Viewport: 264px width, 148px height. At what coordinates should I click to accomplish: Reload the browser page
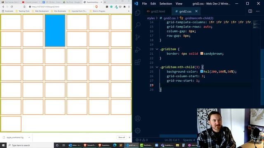pos(12,7)
